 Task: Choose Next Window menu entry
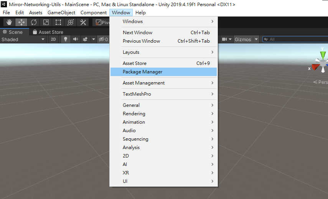point(163,33)
